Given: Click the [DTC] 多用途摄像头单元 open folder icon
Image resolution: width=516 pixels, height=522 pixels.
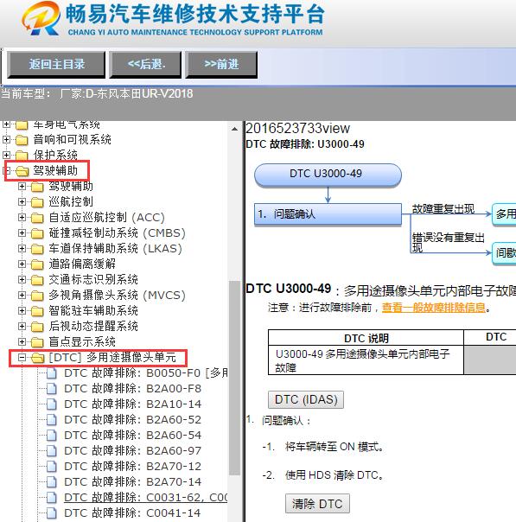Looking at the screenshot, I should [x=38, y=358].
